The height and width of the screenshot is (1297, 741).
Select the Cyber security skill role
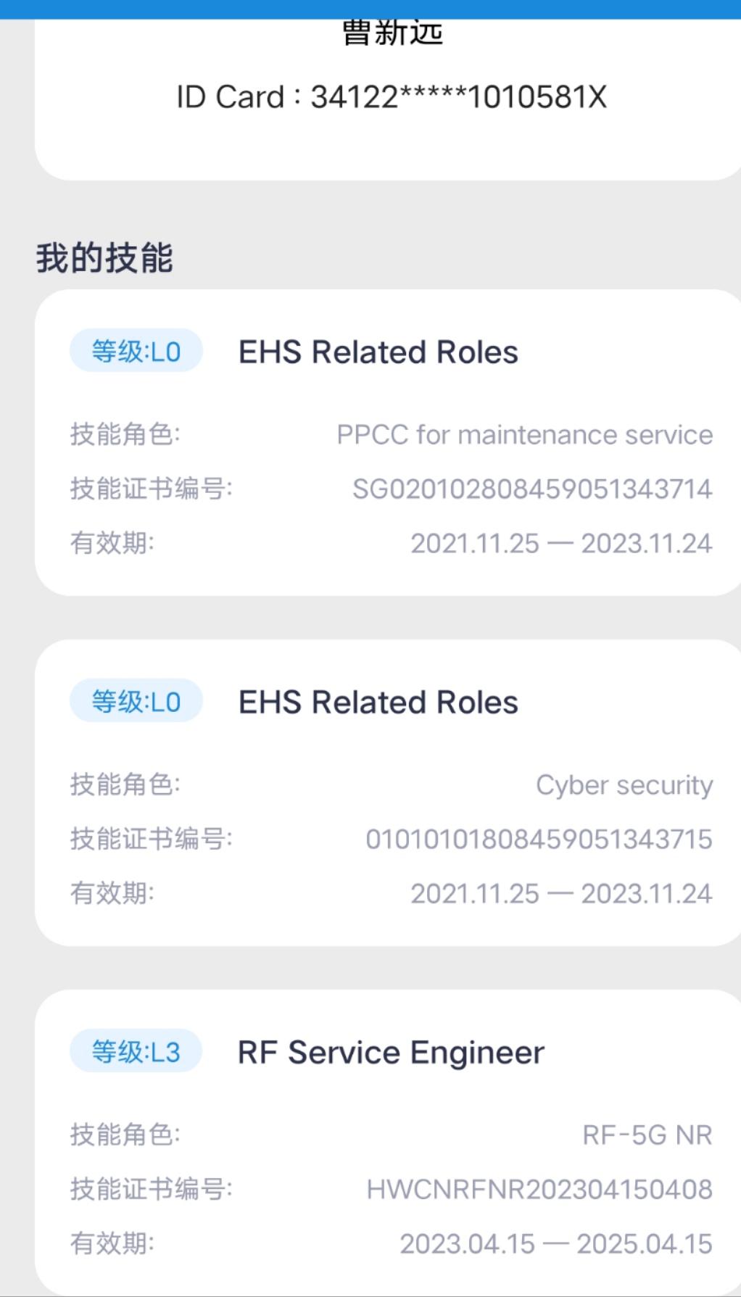pos(624,785)
